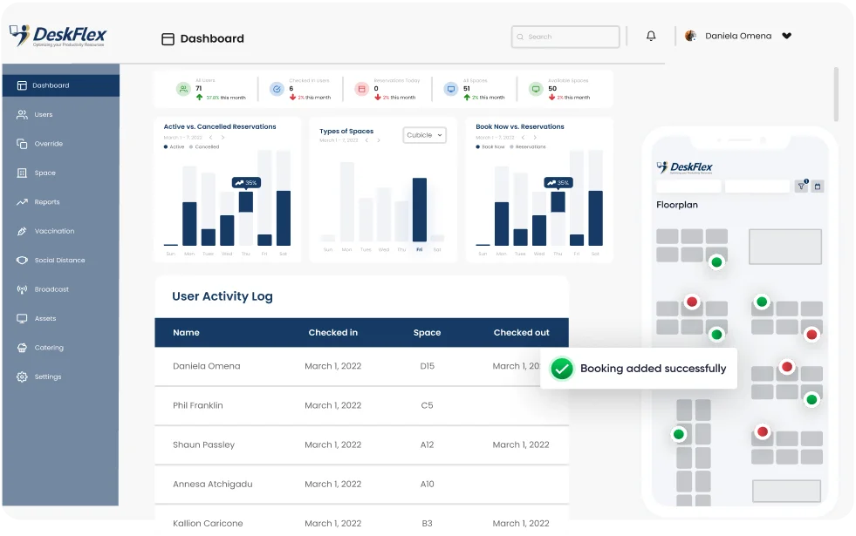The height and width of the screenshot is (536, 856).
Task: Click space cell C5
Action: pyautogui.click(x=427, y=405)
